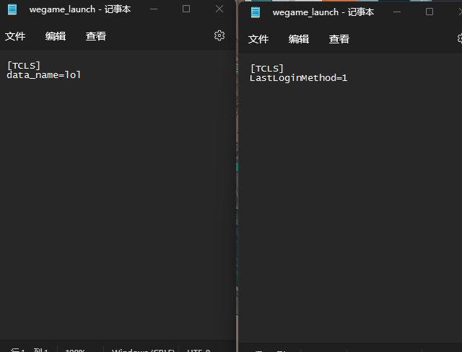
Task: Minimize the right Notepad window
Action: [397, 12]
